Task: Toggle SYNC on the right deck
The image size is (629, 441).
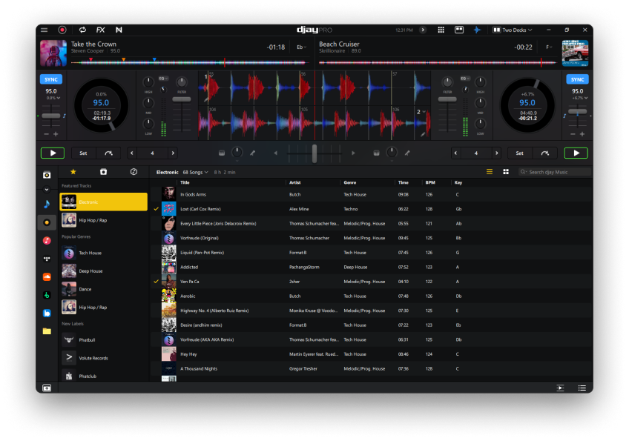Action: click(578, 79)
